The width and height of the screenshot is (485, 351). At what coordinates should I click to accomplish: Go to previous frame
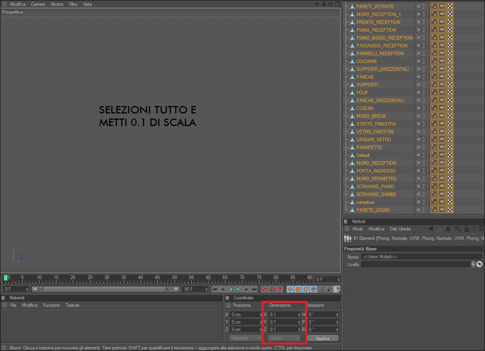pos(223,289)
